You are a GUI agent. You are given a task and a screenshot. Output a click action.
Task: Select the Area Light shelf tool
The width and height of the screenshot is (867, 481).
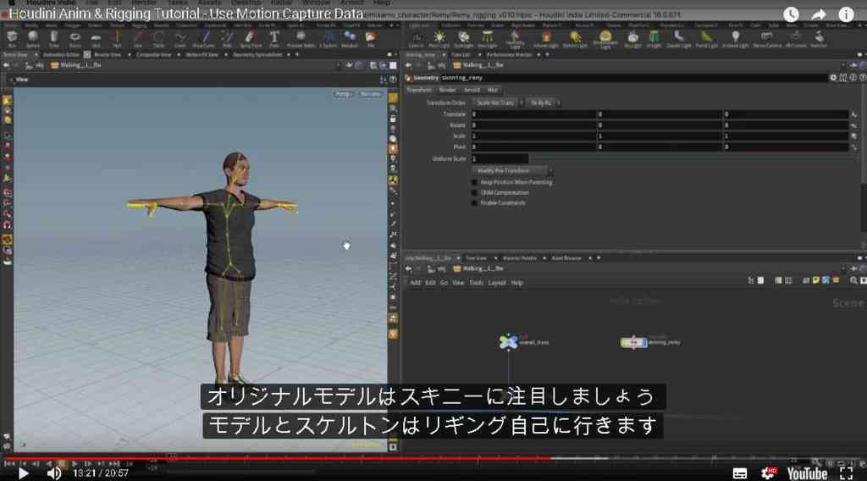point(487,39)
